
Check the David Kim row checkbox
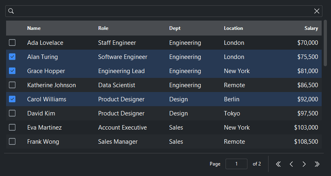pos(12,113)
